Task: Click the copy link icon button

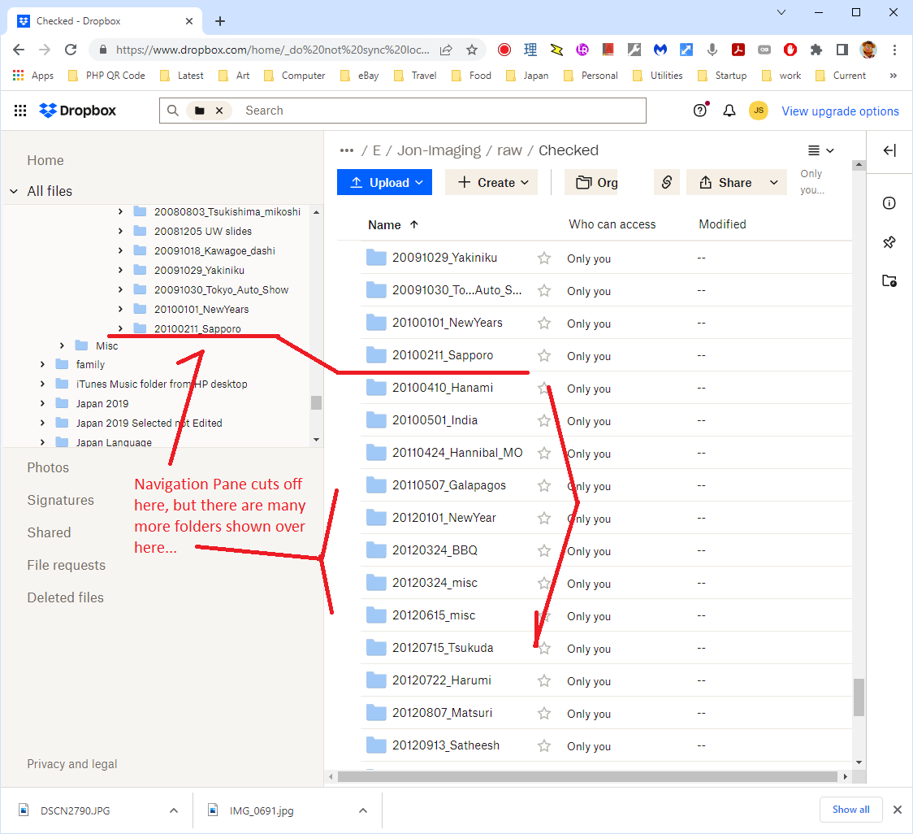Action: 666,182
